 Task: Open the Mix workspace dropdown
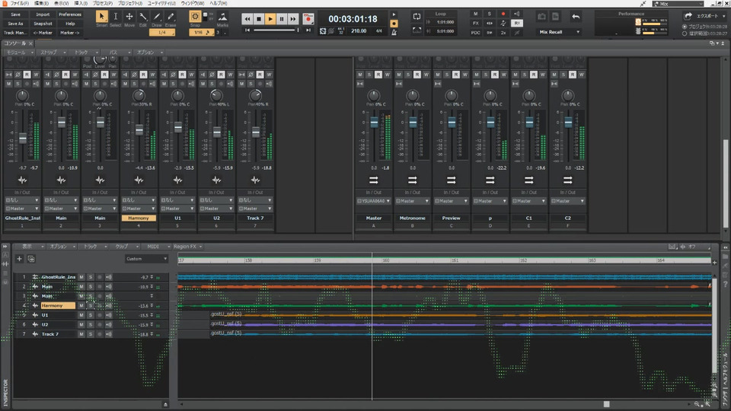point(678,4)
